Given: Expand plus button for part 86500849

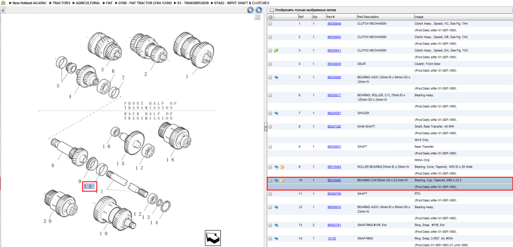Looking at the screenshot, I should 270,24.
